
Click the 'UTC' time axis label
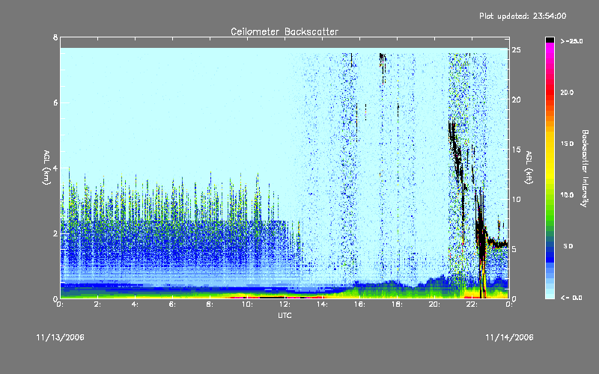tap(285, 315)
